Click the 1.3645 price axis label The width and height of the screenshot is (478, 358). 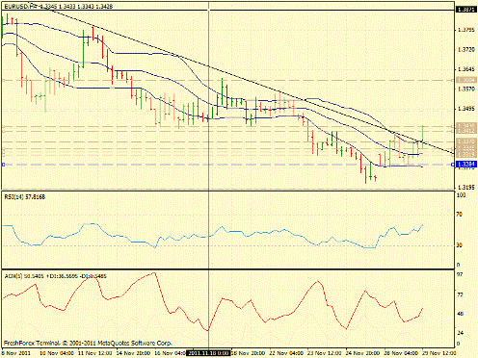pyautogui.click(x=466, y=69)
